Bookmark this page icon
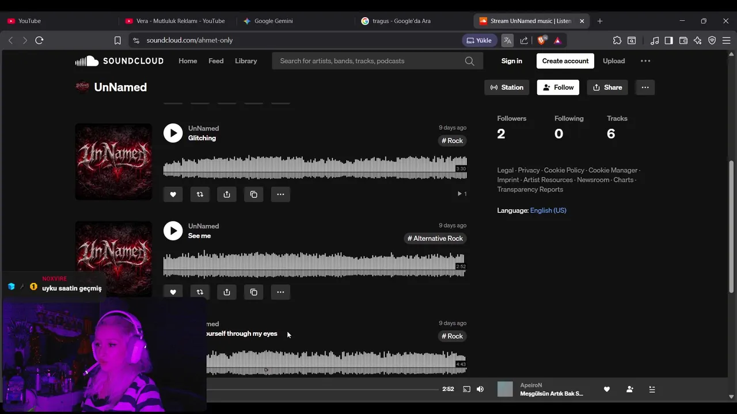The height and width of the screenshot is (414, 737). (117, 40)
